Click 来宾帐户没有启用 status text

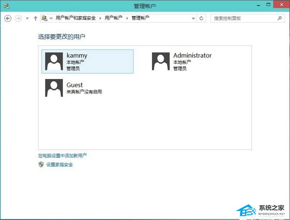(x=84, y=92)
